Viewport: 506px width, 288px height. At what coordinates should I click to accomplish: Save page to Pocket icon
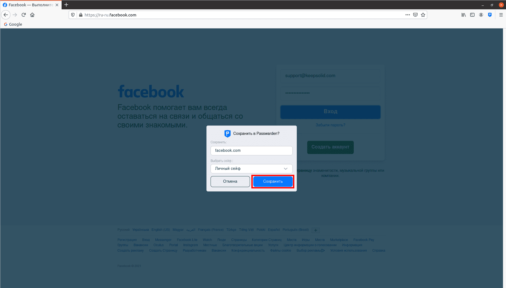415,15
